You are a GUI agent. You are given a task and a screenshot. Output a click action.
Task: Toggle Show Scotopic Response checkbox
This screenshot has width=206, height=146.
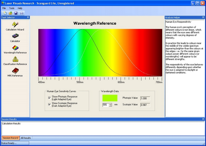coord(49,105)
